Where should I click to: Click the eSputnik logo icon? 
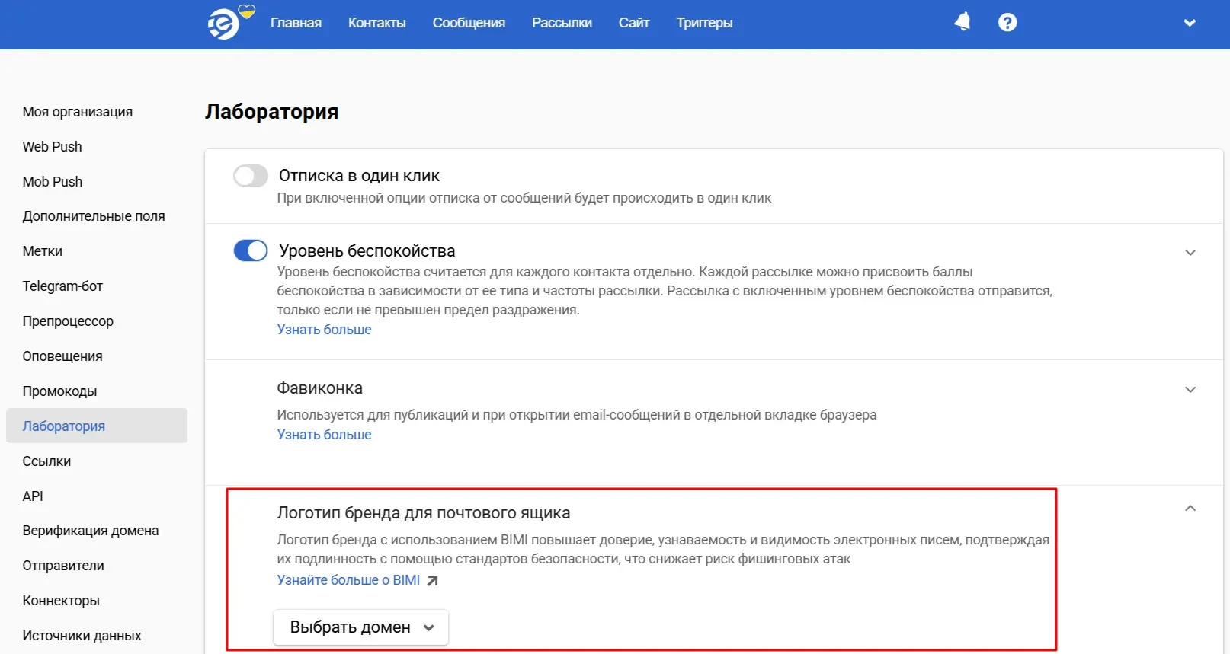coord(224,24)
